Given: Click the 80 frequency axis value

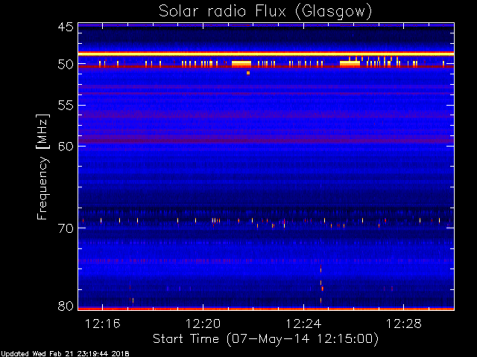Looking at the screenshot, I should [66, 306].
